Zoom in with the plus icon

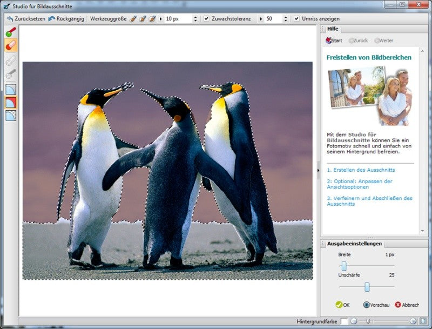point(413,321)
